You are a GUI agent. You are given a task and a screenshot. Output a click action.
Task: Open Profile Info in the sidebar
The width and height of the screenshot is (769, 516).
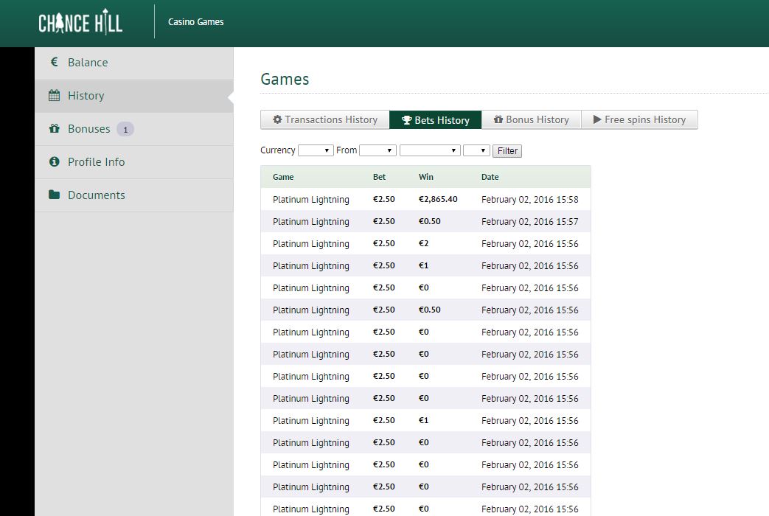point(134,162)
